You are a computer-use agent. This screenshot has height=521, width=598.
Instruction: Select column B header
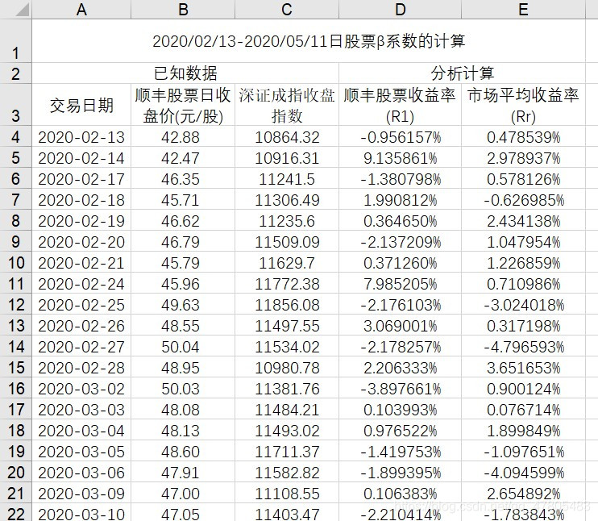pyautogui.click(x=183, y=9)
